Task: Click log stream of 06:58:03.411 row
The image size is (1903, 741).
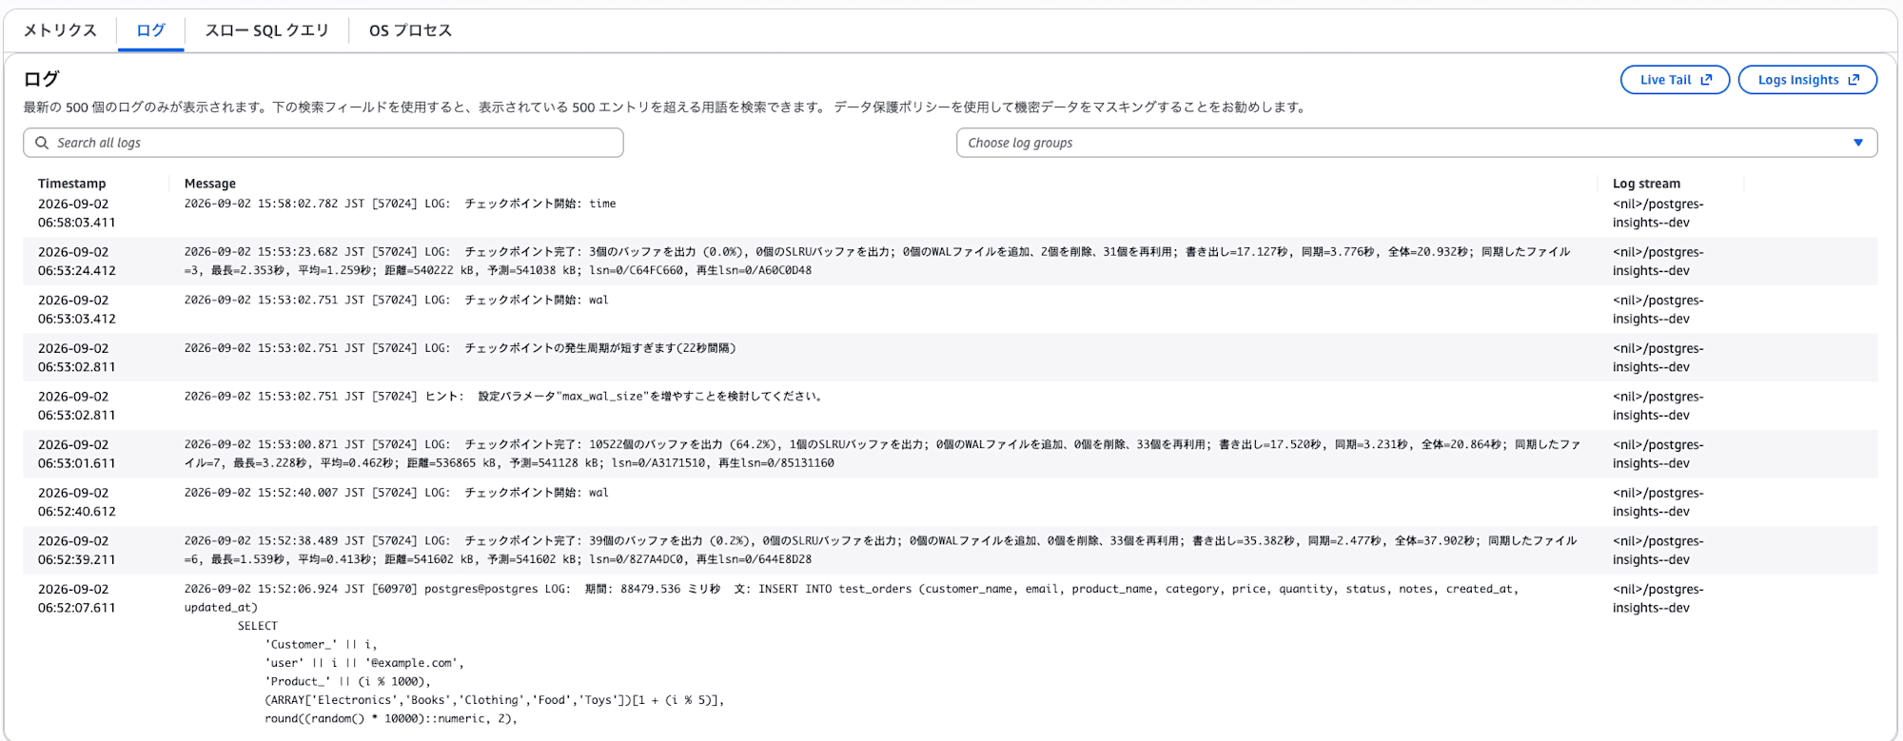Action: (x=1658, y=213)
